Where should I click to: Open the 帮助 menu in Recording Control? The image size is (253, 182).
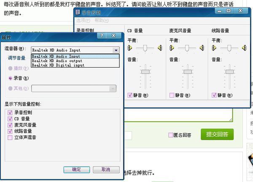tap(102, 20)
